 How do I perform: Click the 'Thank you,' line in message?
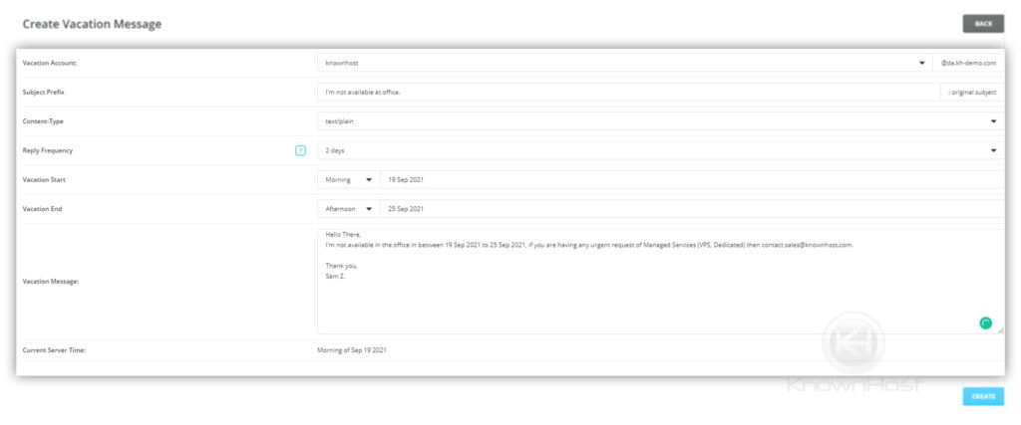point(341,266)
